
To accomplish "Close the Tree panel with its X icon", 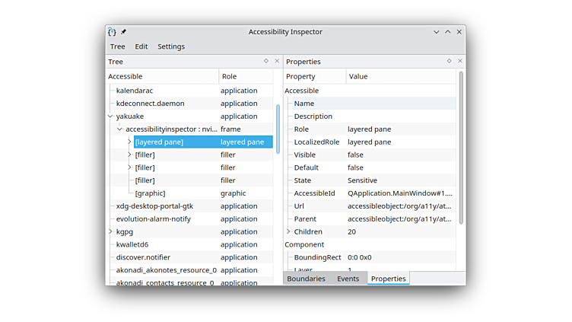I will click(x=277, y=61).
